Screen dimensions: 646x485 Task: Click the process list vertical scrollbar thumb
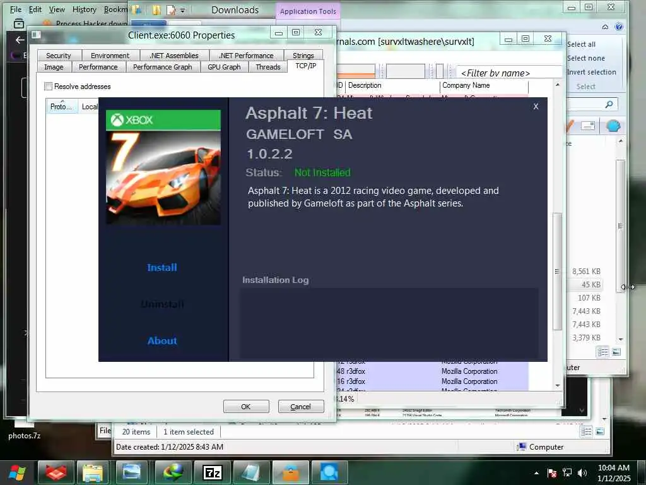558,272
